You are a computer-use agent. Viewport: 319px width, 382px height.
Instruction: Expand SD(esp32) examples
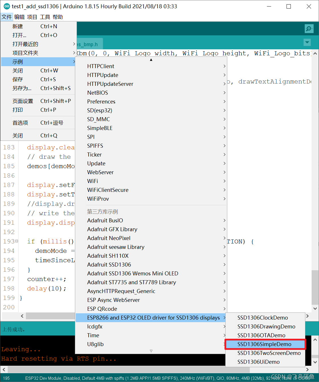pos(151,110)
